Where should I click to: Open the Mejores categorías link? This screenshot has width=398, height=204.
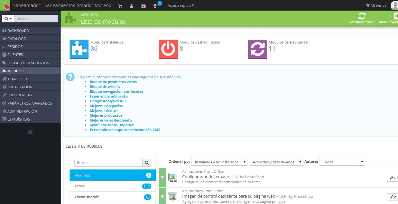tap(106, 106)
